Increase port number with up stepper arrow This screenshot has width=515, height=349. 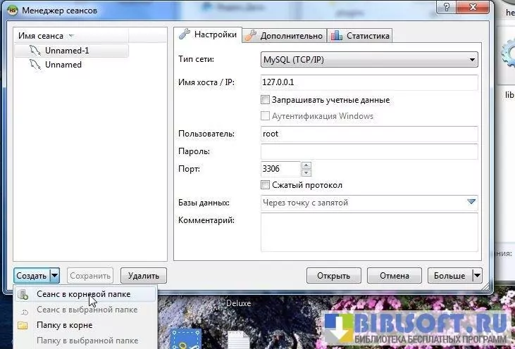click(306, 166)
